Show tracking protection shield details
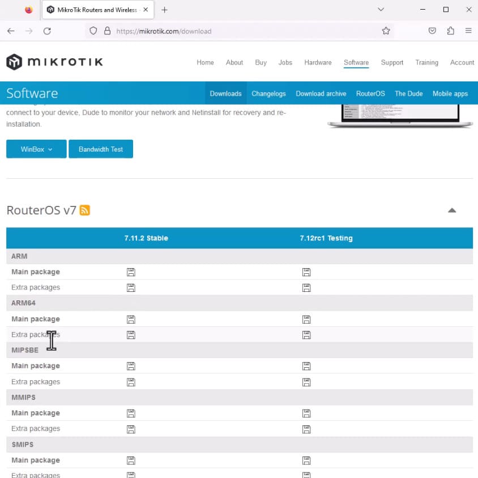This screenshot has height=478, width=478. point(93,31)
